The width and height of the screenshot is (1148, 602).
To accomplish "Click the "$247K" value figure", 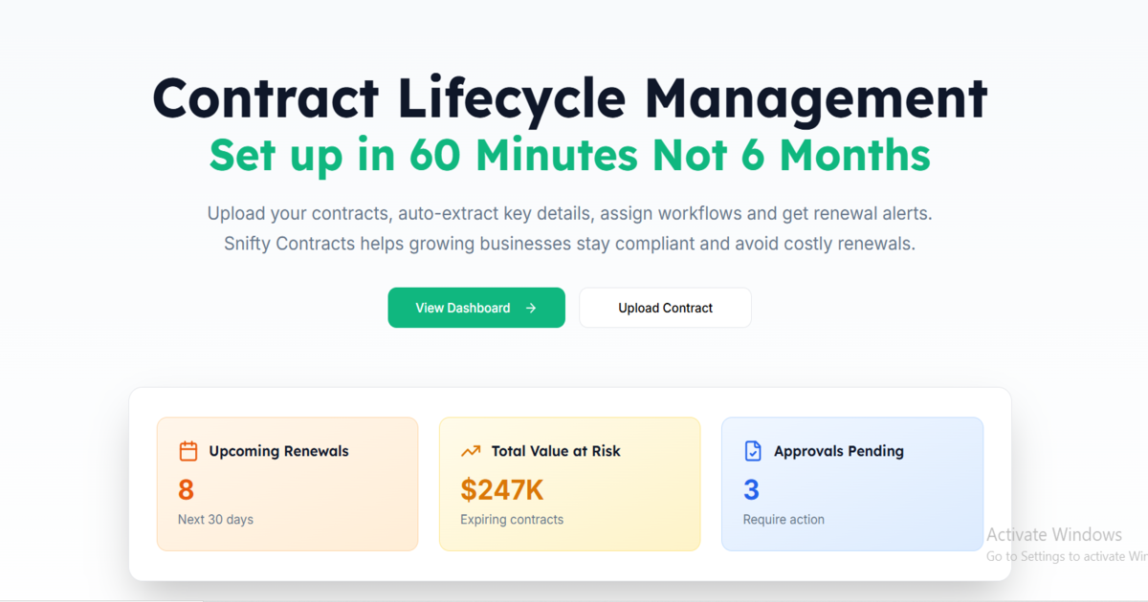I will point(502,490).
